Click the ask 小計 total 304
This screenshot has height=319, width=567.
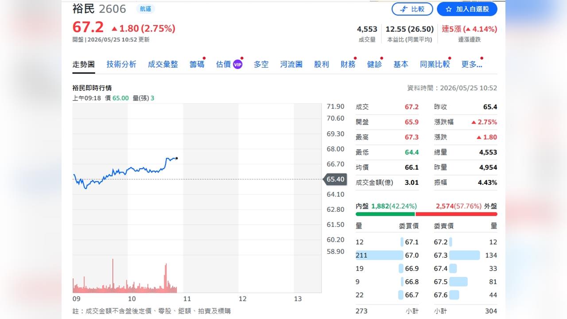pos(491,311)
